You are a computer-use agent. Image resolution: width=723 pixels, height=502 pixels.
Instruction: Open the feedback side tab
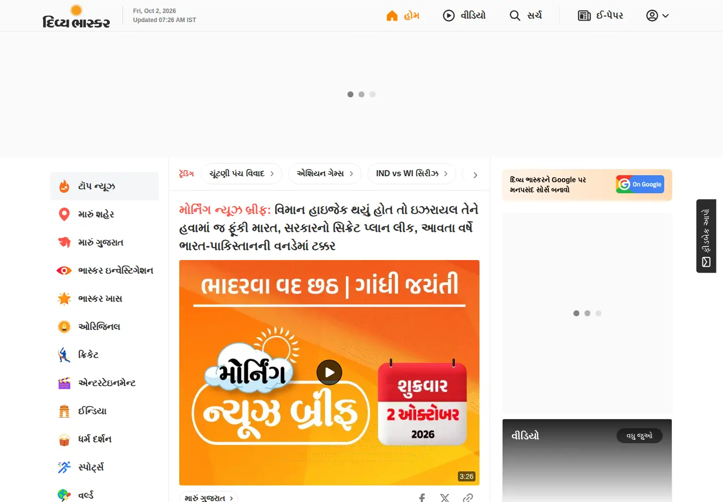pyautogui.click(x=706, y=236)
